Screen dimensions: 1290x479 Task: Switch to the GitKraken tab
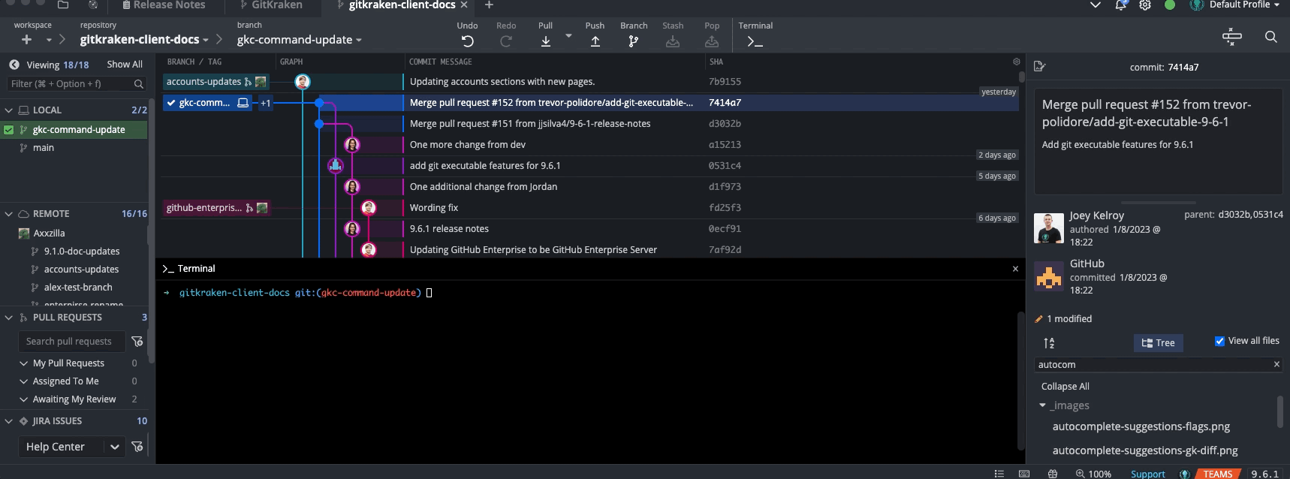click(276, 5)
